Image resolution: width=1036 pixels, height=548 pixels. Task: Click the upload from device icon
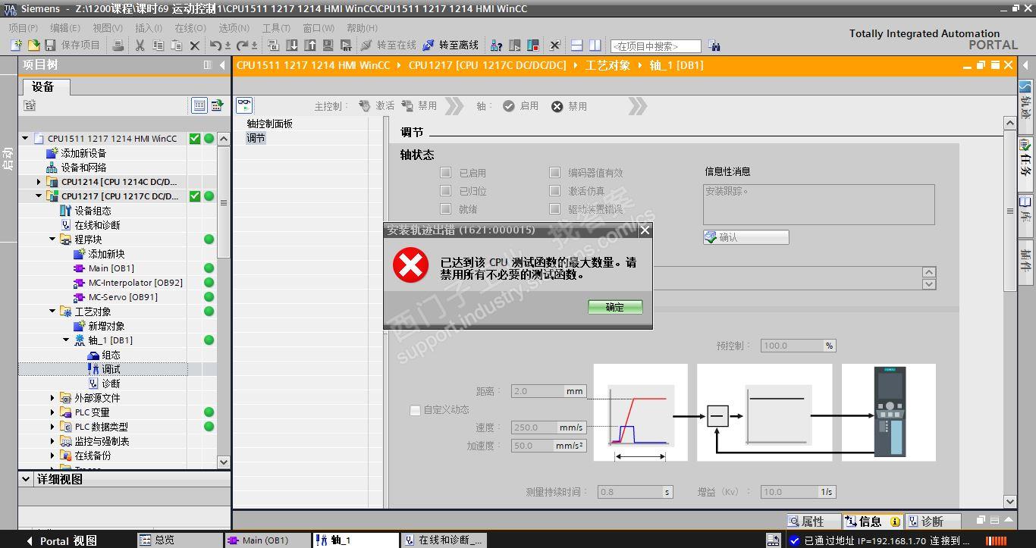pos(310,45)
